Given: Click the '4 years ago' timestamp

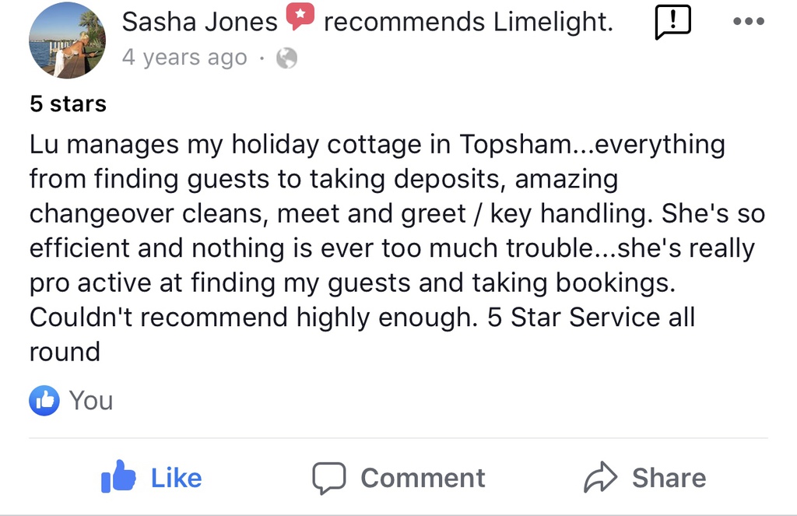Looking at the screenshot, I should point(184,58).
